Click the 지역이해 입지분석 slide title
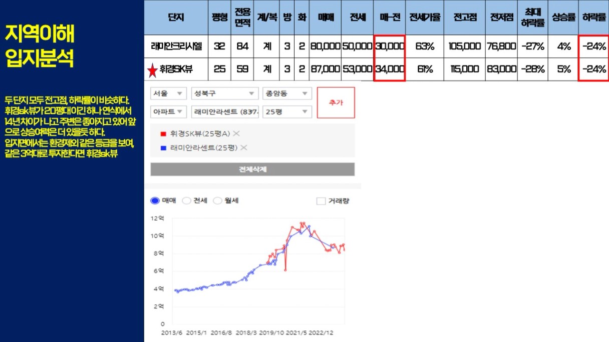The width and height of the screenshot is (609, 342). 40,46
